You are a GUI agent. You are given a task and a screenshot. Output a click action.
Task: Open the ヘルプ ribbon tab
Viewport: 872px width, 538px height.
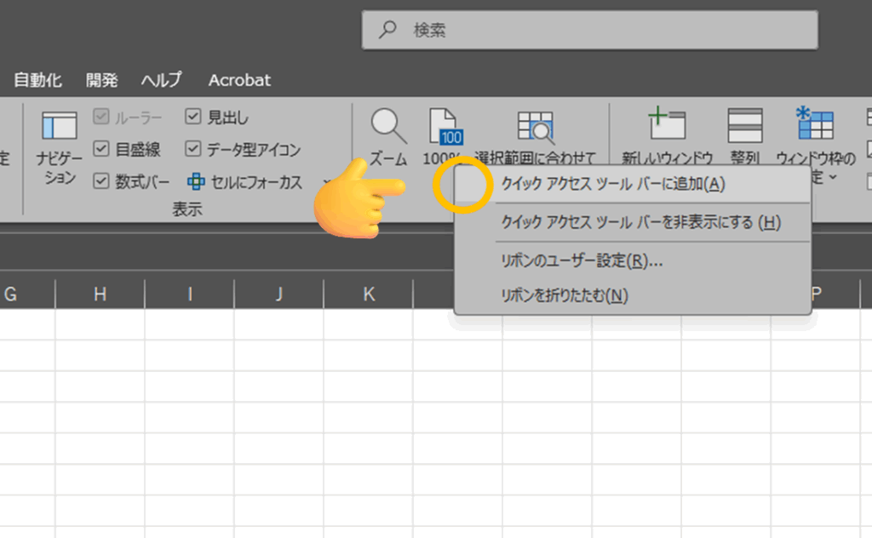[x=161, y=80]
